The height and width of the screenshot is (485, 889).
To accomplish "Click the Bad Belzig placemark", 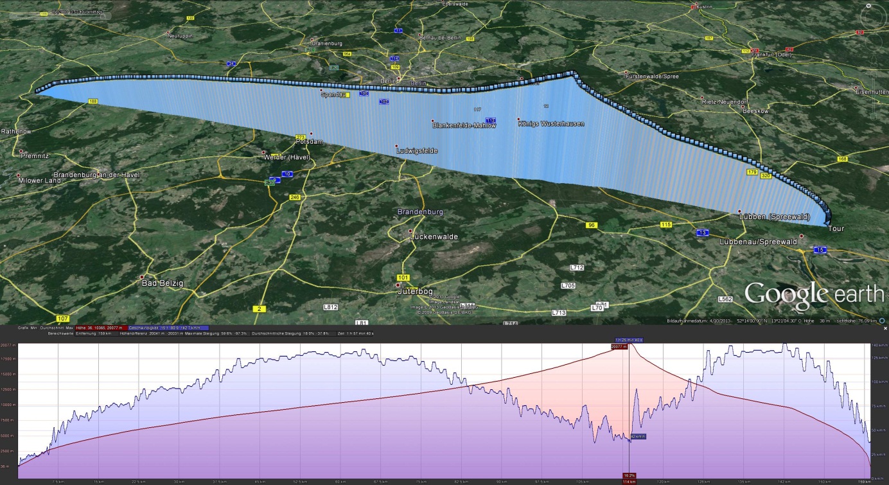I will 143,278.
